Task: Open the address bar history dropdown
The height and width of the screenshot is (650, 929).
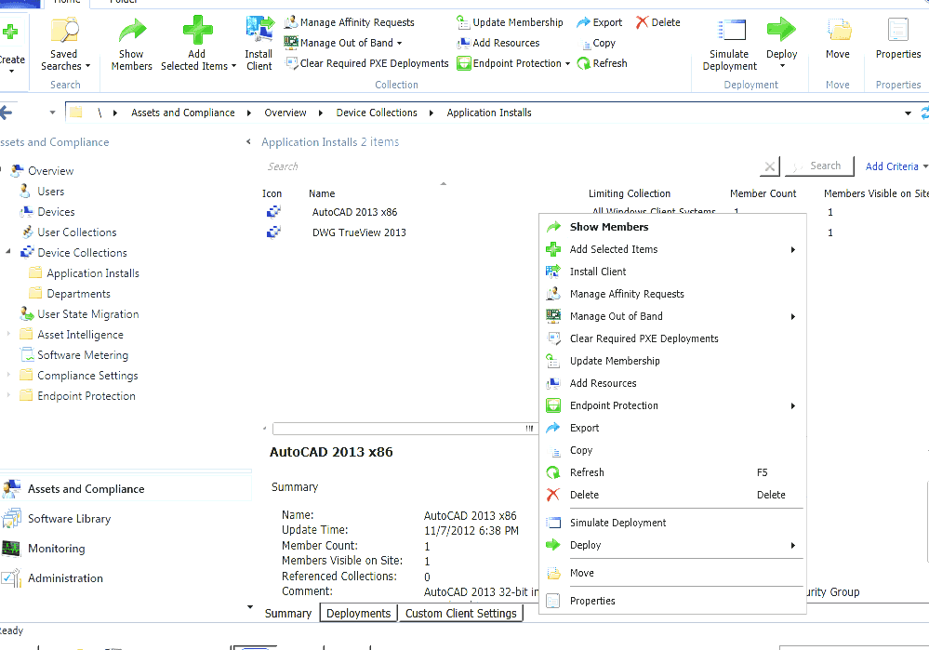Action: coord(908,113)
